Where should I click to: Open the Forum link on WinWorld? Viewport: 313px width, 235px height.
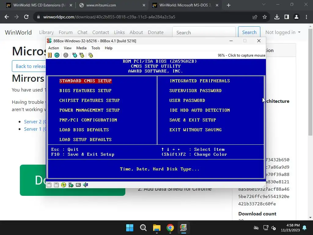click(x=66, y=32)
